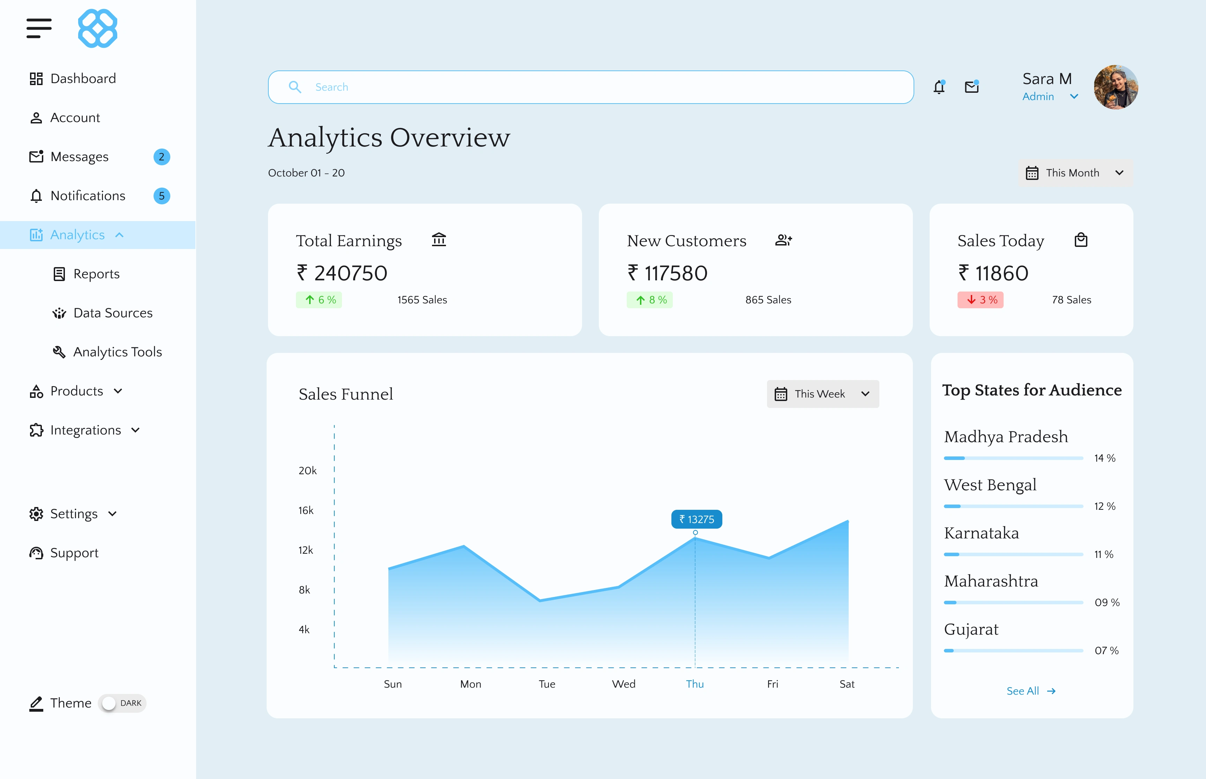Click the Theme pencil icon
Screen dimensions: 1206x779
tap(36, 704)
